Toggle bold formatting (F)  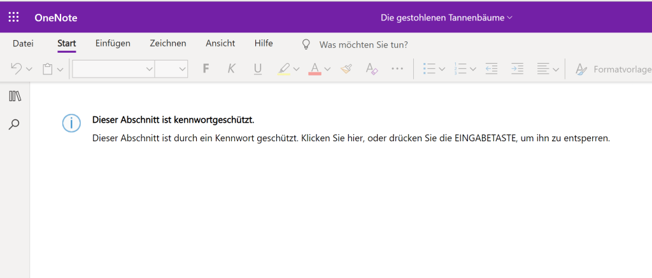[x=206, y=69]
